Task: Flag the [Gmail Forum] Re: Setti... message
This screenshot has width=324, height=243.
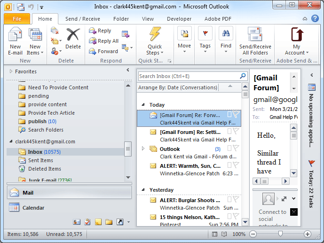Action: pos(236,131)
